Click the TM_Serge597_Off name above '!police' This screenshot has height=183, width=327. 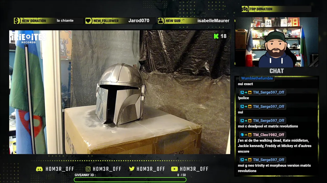[268, 93]
